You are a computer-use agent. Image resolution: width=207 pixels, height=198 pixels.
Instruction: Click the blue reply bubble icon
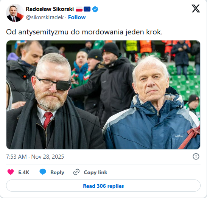[43, 172]
